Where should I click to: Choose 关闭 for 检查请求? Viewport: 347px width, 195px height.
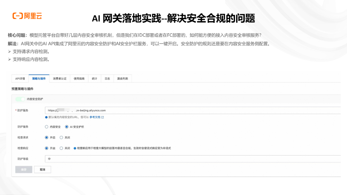(61, 137)
